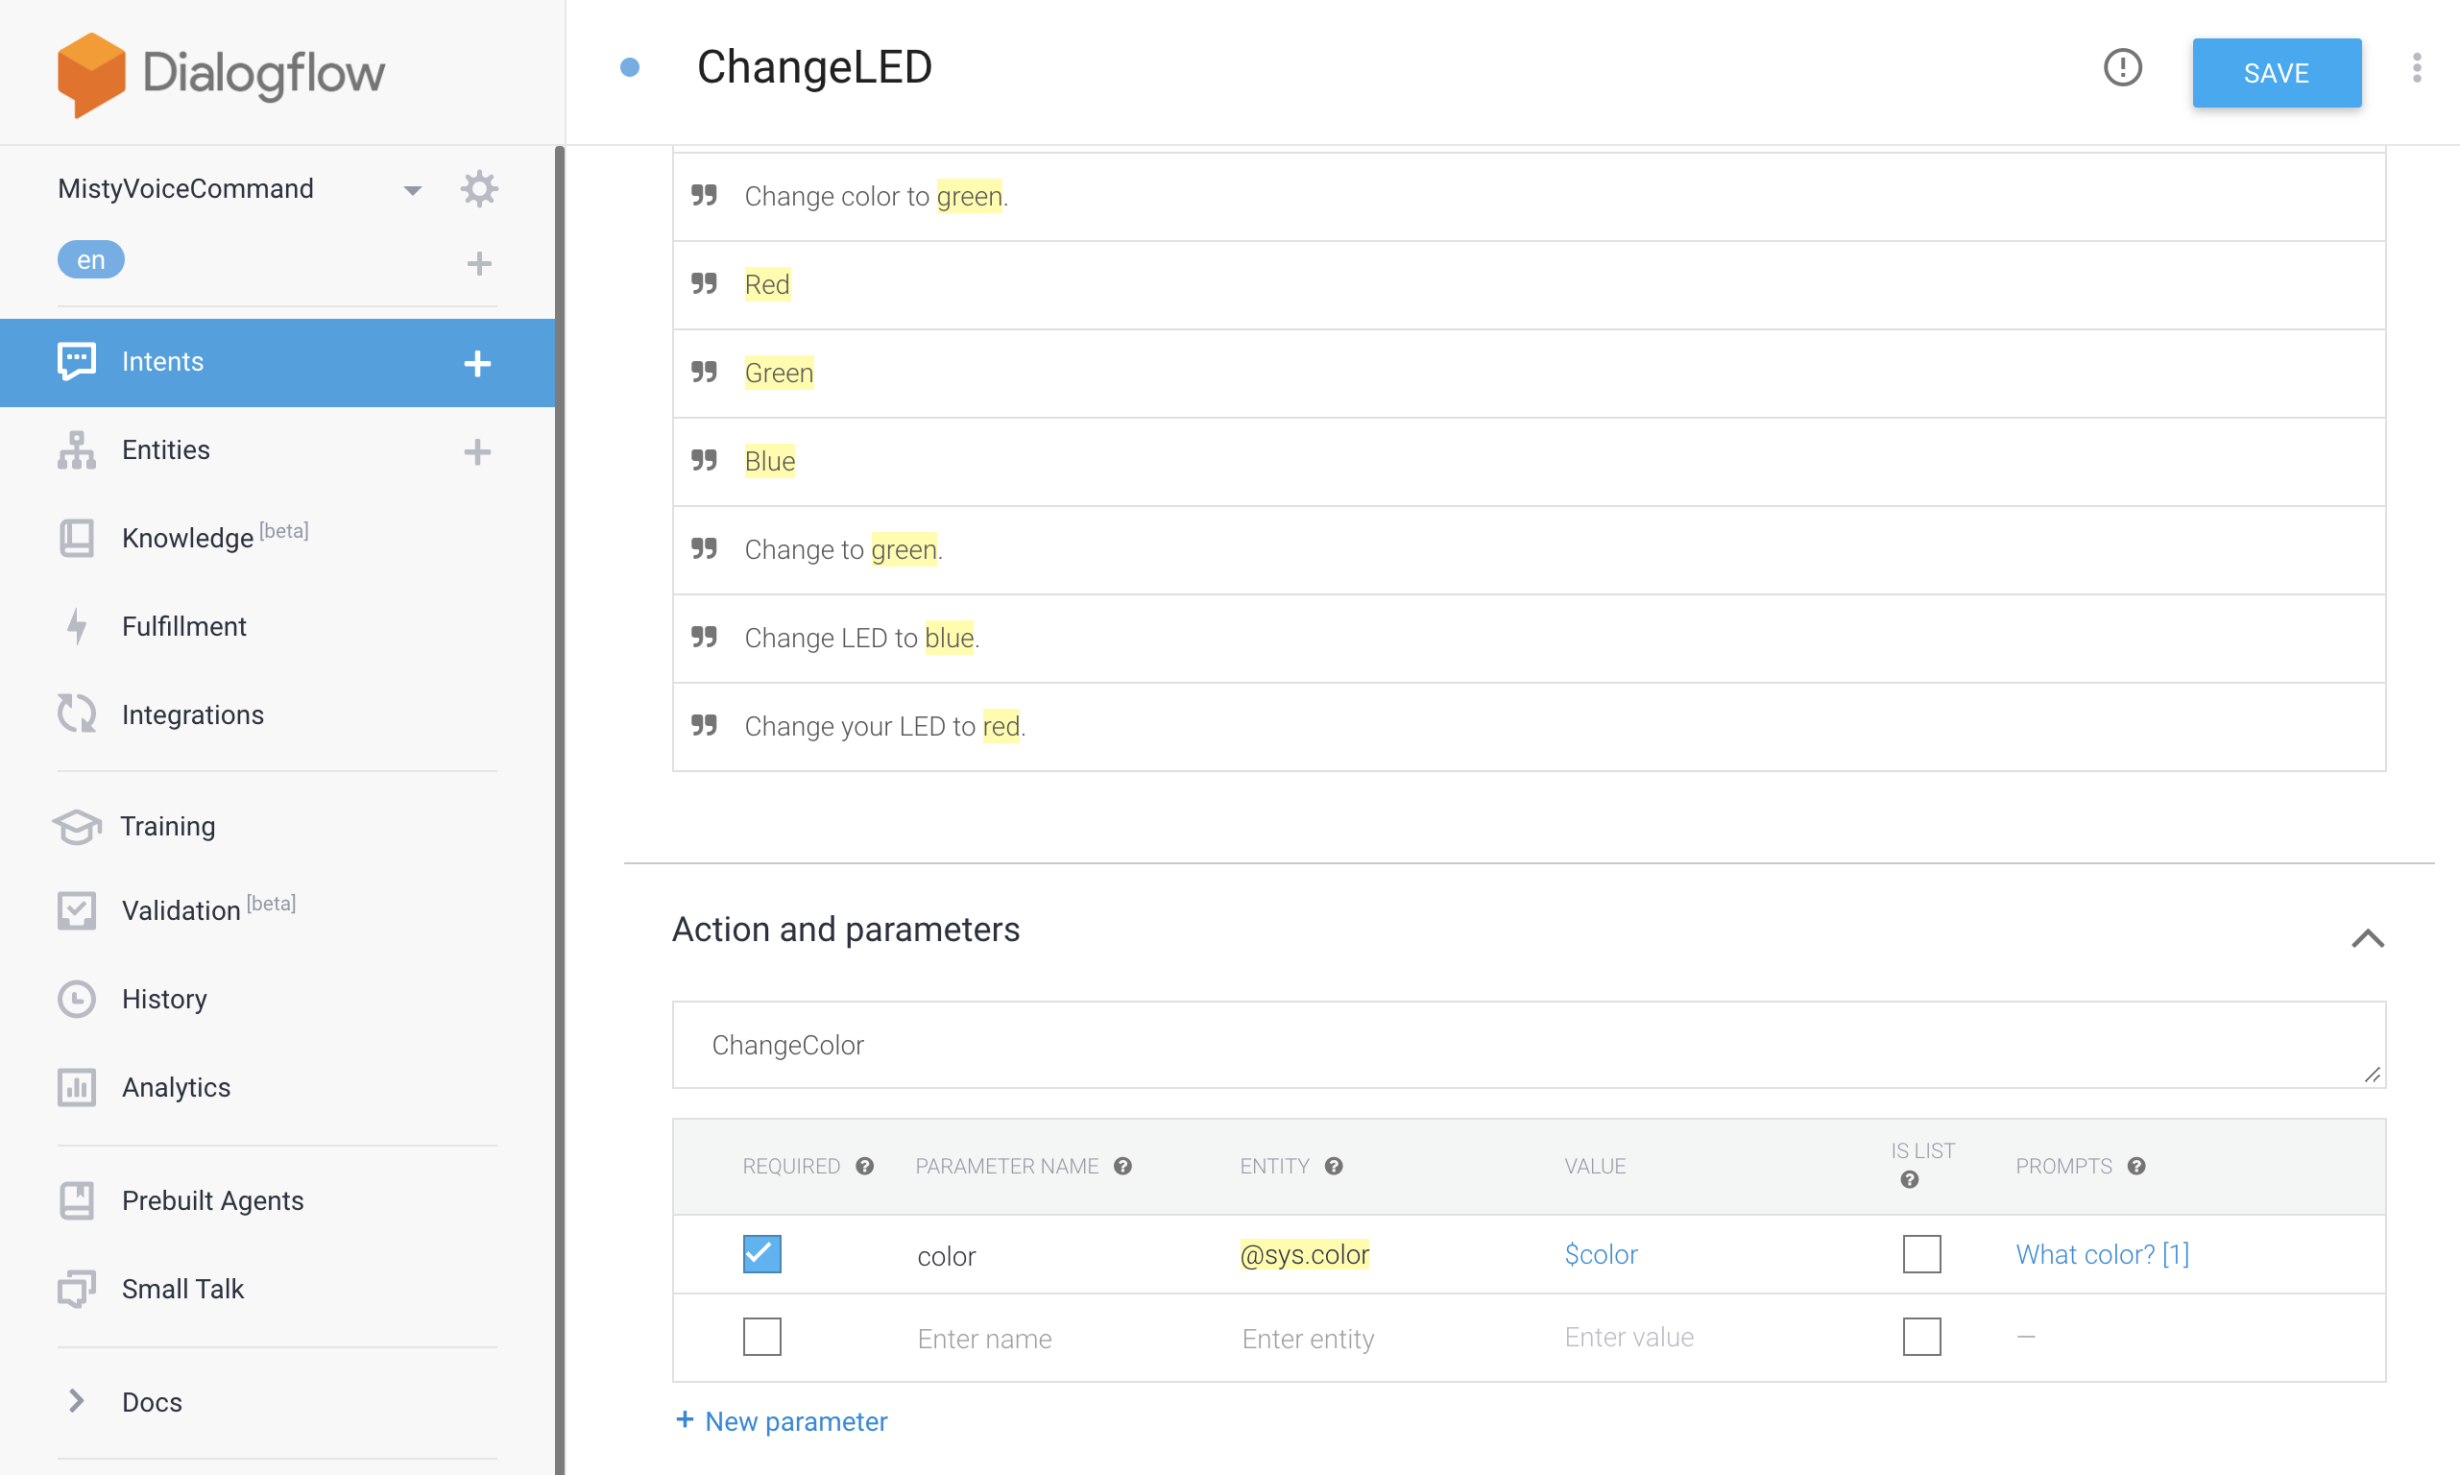The height and width of the screenshot is (1475, 2460).
Task: Save the ChangeLED intent
Action: pos(2278,72)
